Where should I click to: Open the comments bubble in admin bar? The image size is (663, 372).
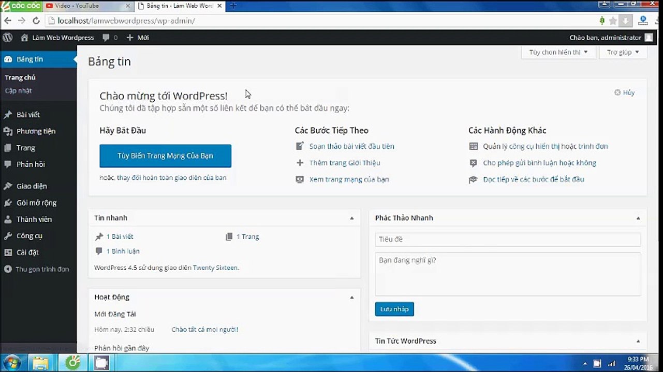[110, 38]
